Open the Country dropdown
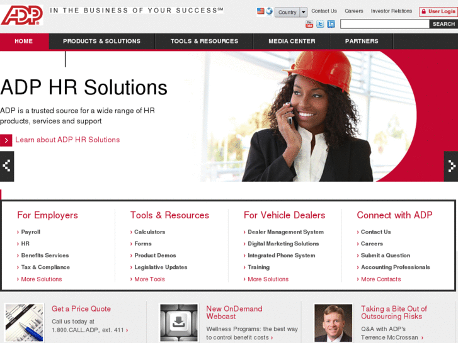 tap(291, 12)
